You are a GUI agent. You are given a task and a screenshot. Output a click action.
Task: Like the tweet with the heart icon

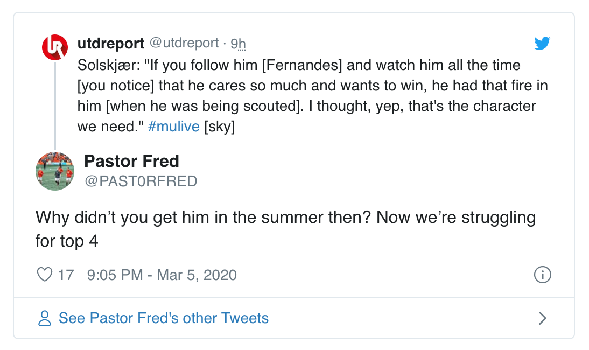[44, 275]
